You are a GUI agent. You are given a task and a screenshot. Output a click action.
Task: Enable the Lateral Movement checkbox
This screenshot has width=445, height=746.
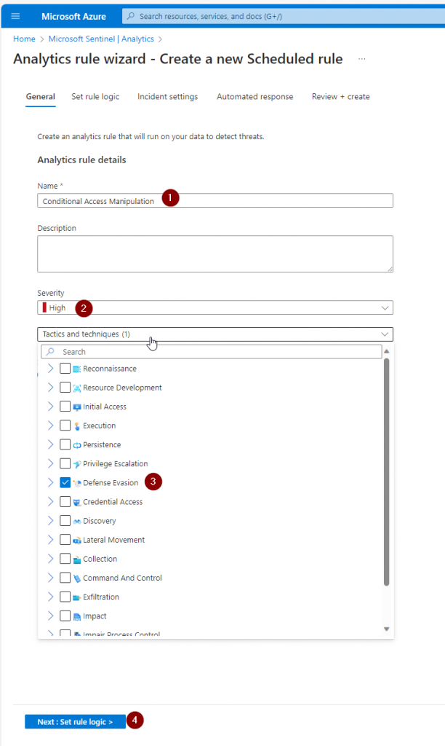[x=65, y=540]
